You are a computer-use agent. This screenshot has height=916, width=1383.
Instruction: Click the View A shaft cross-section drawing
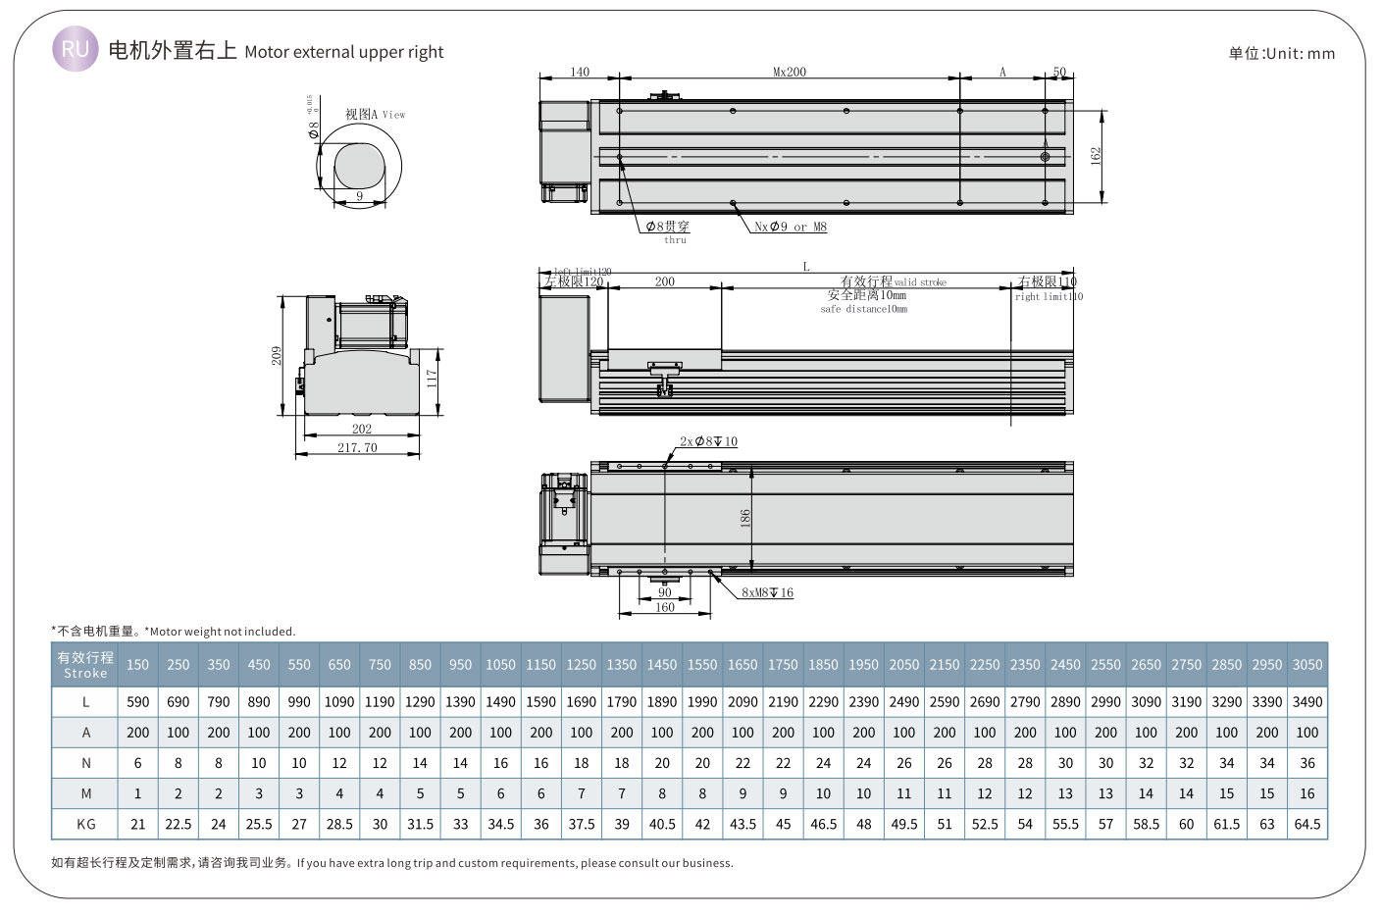pyautogui.click(x=360, y=167)
